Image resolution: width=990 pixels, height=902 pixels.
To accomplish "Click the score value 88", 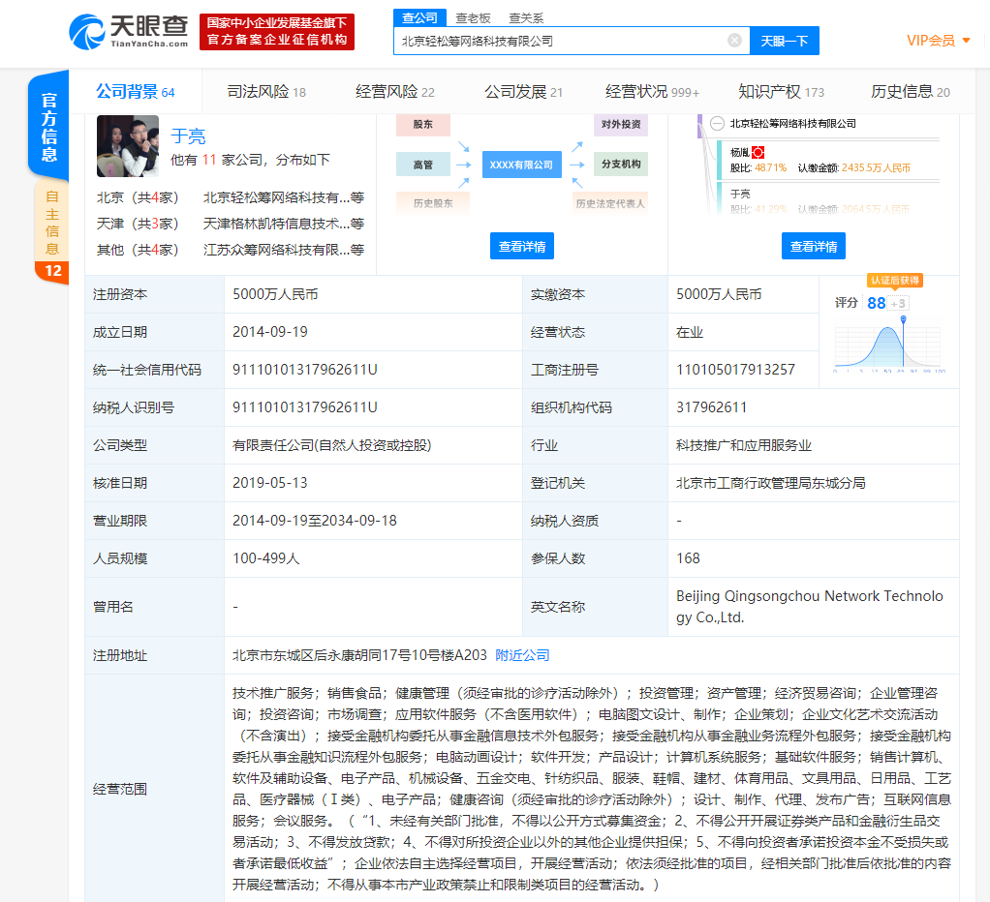I will pos(877,303).
